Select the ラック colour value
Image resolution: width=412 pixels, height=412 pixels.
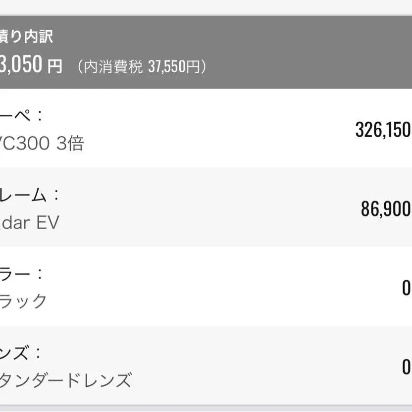24,302
